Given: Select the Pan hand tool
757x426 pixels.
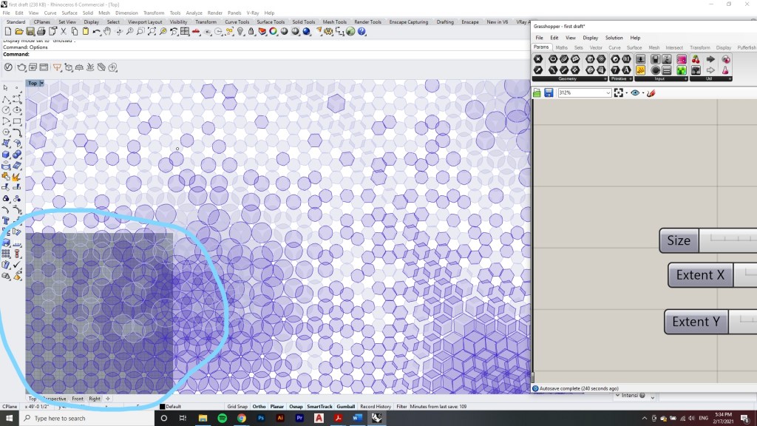Looking at the screenshot, I should click(108, 32).
